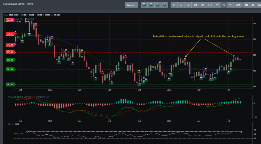
Task: Switch the range to 3M
Action: click(195, 5)
